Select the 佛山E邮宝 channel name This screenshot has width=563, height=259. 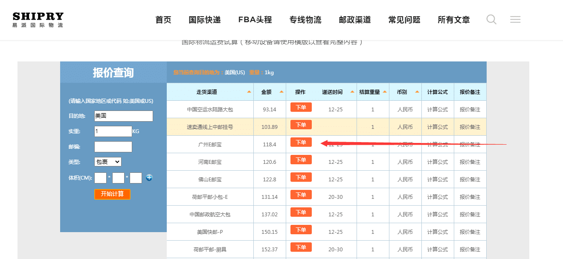pos(210,180)
